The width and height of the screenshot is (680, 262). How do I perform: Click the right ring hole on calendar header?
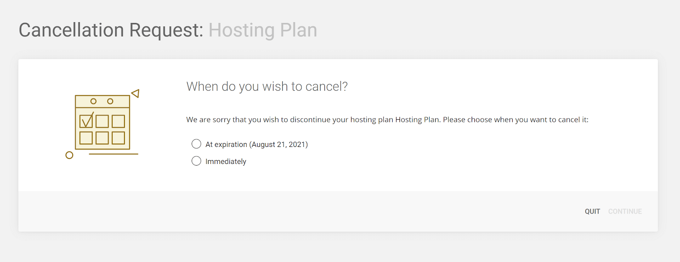pos(110,101)
